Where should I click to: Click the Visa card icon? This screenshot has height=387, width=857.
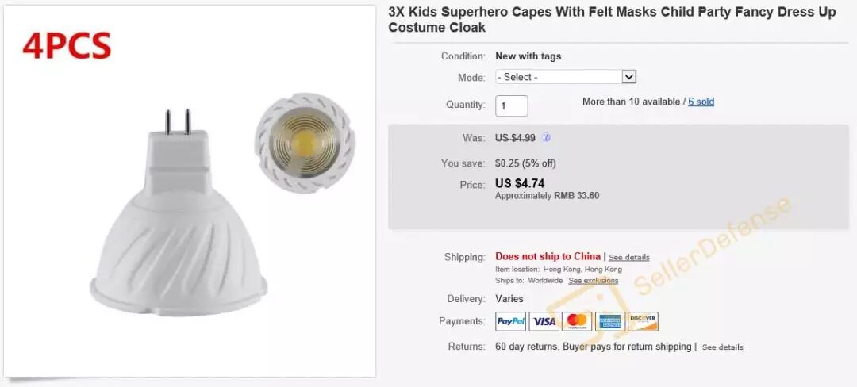(544, 321)
